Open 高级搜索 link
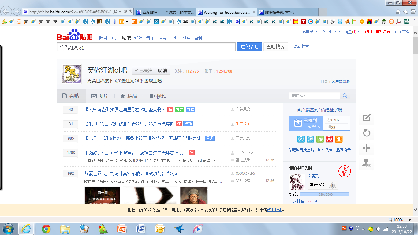 pos(301,46)
